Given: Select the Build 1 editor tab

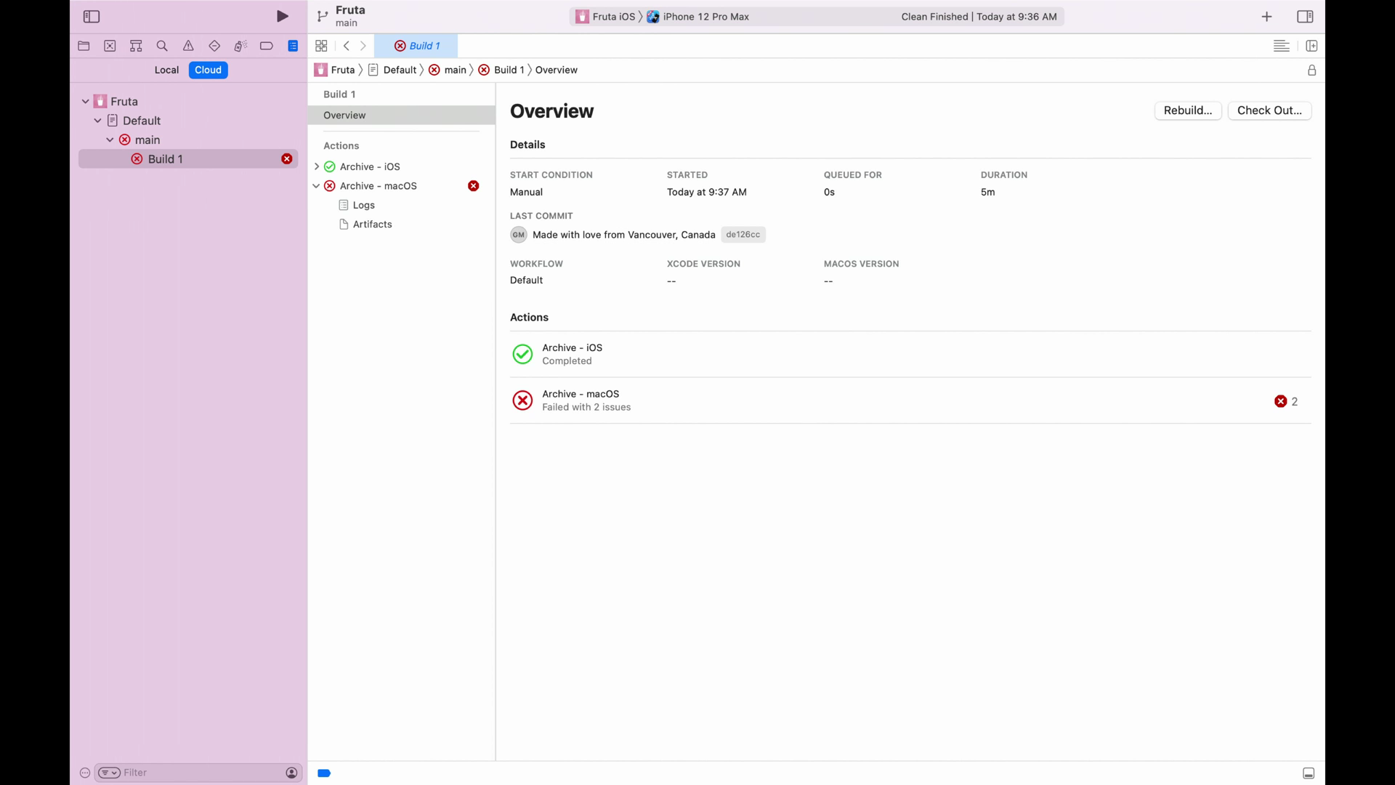Looking at the screenshot, I should pyautogui.click(x=416, y=46).
